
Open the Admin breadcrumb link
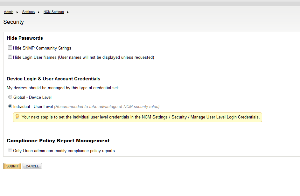pyautogui.click(x=8, y=12)
